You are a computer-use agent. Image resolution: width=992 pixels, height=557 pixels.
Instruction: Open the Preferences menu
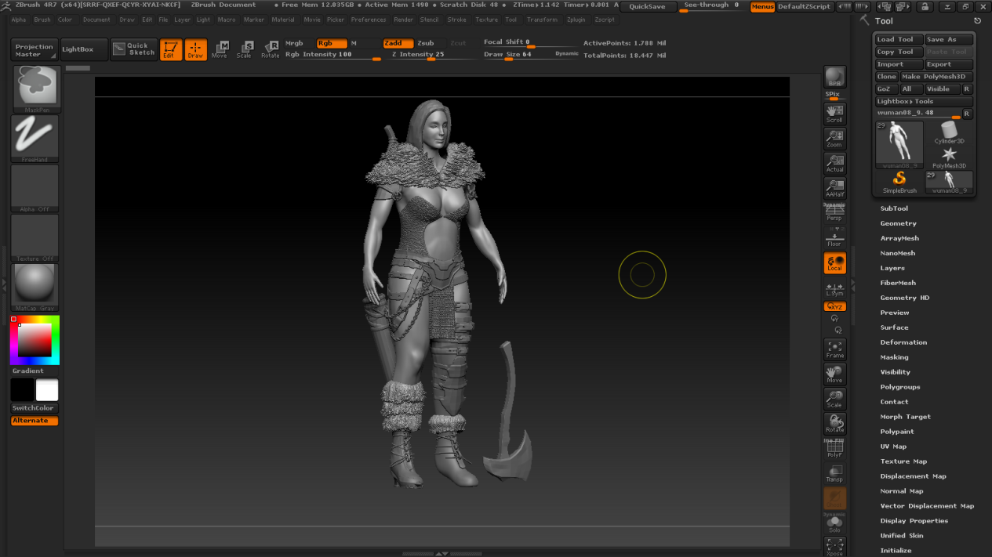point(368,20)
